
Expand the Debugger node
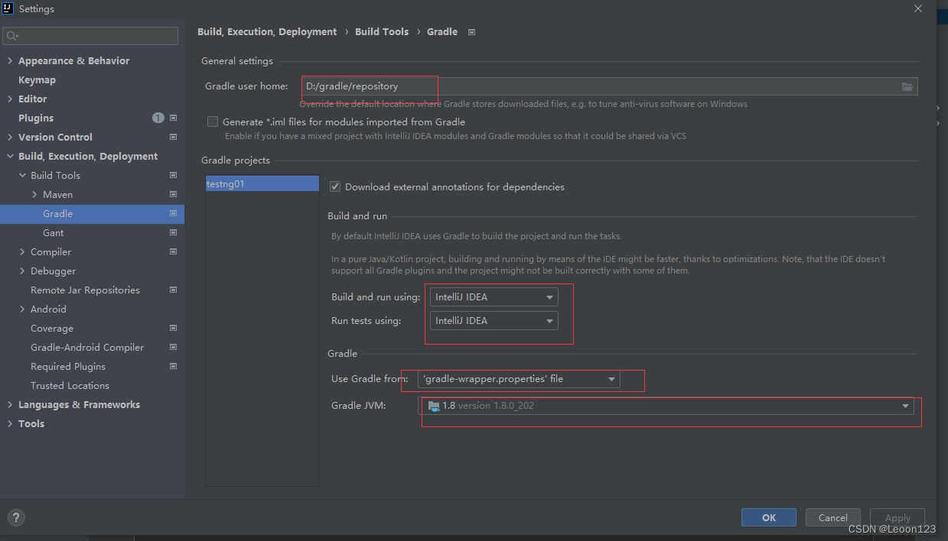tap(22, 270)
